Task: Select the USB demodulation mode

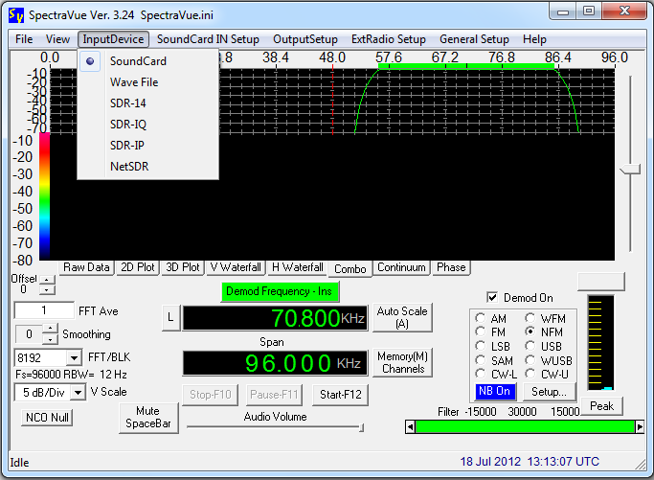Action: tap(531, 346)
